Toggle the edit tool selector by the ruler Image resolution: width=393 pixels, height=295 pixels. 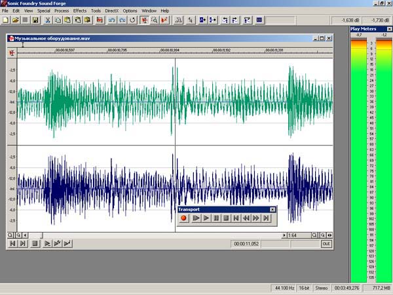click(12, 53)
